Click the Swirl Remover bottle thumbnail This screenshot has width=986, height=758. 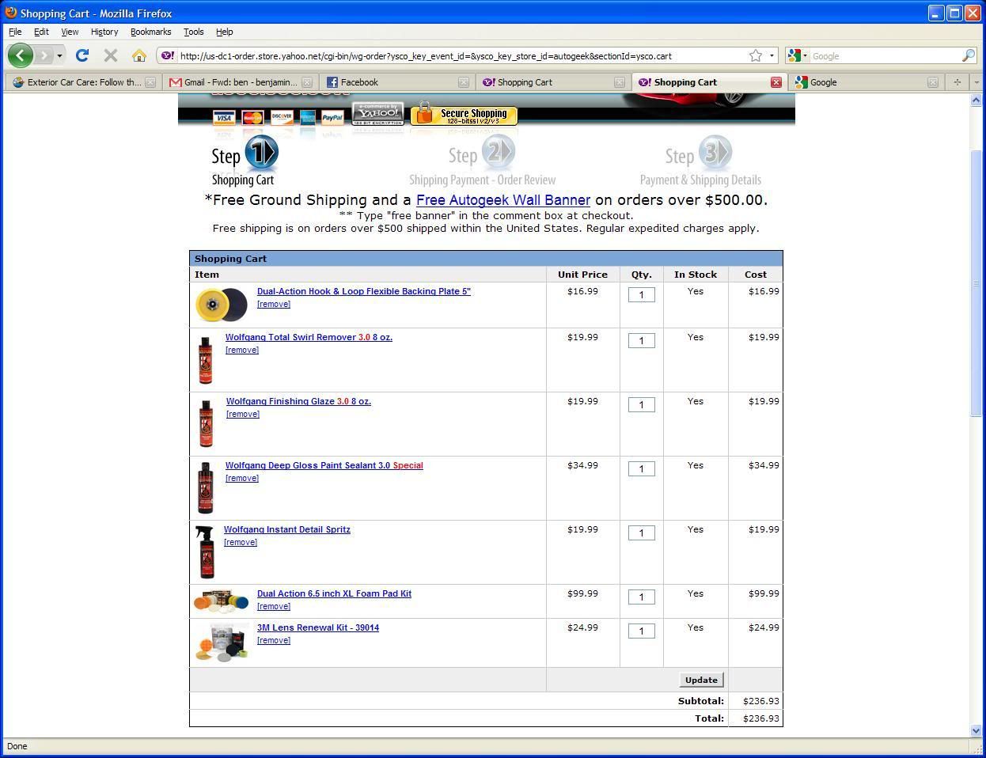click(206, 360)
